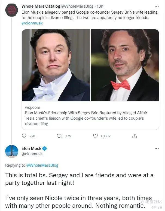Image resolution: width=165 pixels, height=211 pixels.
Task: Open Elon Musk's profile avatar
Action: (x=12, y=151)
